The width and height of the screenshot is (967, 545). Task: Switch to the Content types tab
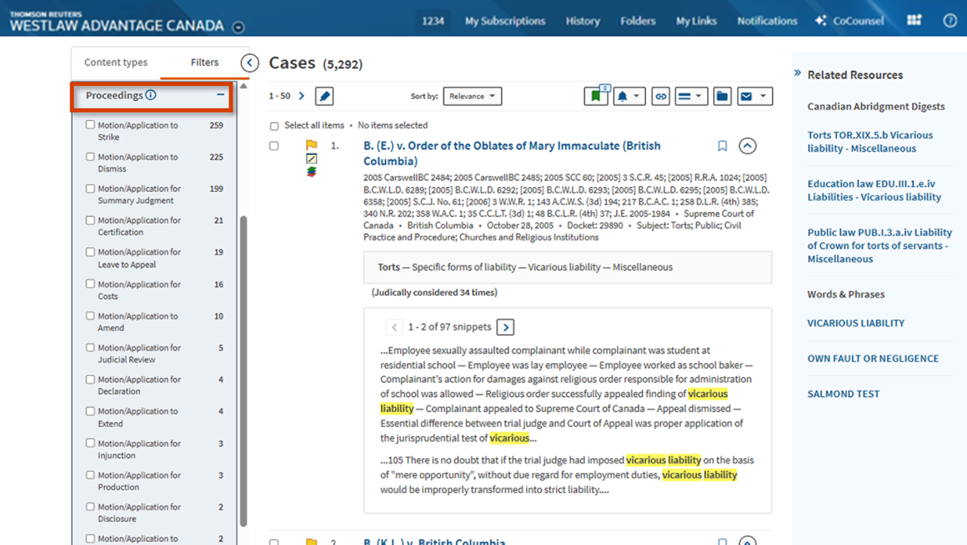116,63
